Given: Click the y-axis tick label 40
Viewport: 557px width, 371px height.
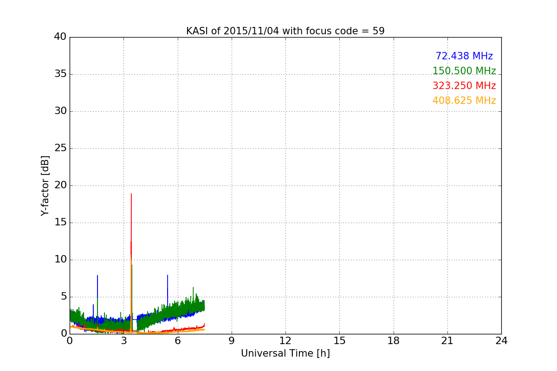Looking at the screenshot, I should tap(60, 37).
